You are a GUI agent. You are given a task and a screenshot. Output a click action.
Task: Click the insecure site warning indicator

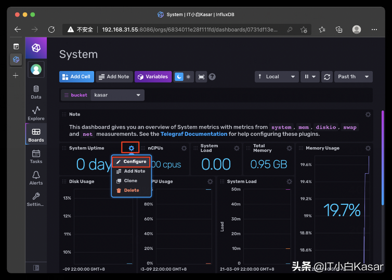80,30
